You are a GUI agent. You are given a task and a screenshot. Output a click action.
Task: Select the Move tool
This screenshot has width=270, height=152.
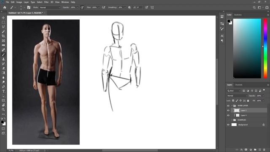click(3, 18)
